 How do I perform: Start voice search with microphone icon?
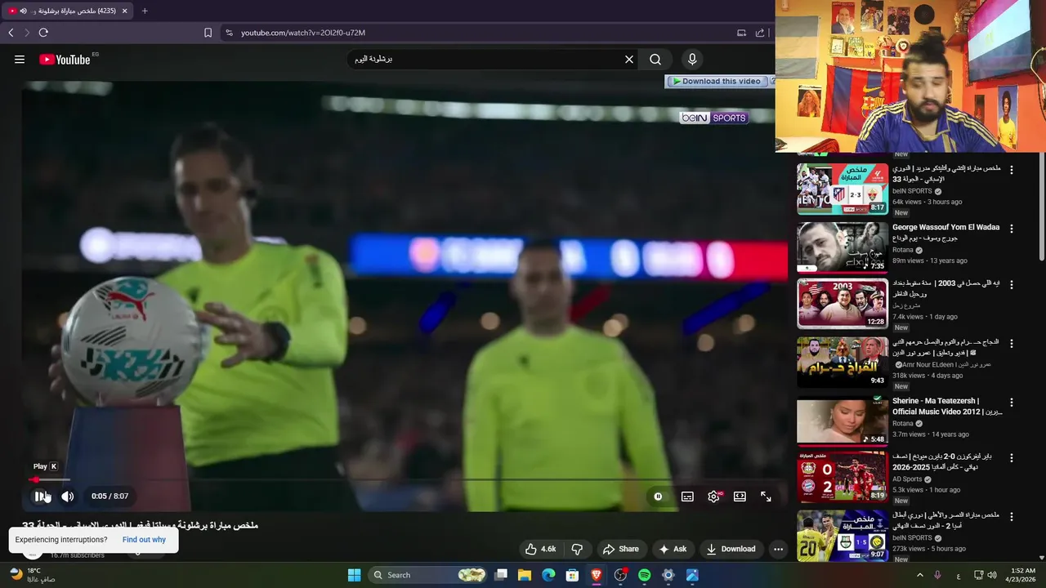click(692, 60)
